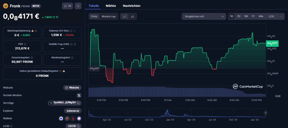Click the 50,98T FRONK supply value
This screenshot has width=288, height=128.
pyautogui.click(x=22, y=62)
